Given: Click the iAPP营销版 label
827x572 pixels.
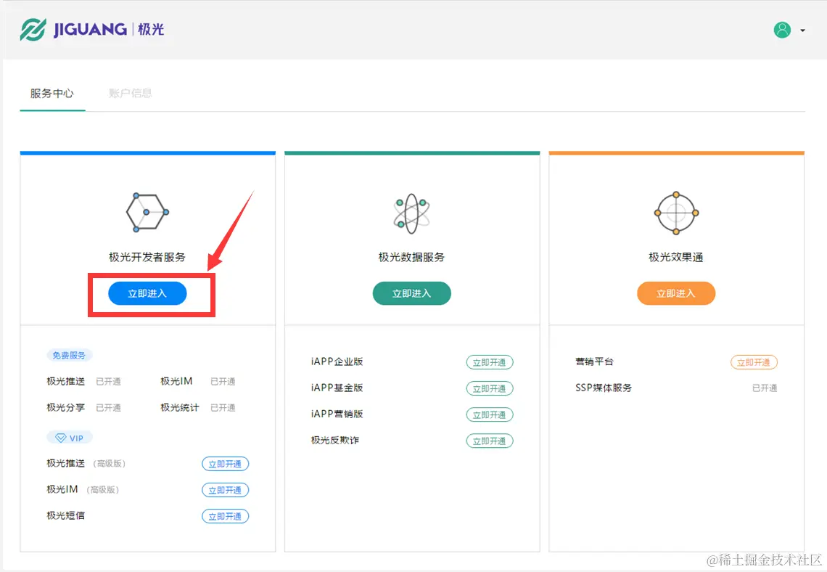Looking at the screenshot, I should pos(337,414).
